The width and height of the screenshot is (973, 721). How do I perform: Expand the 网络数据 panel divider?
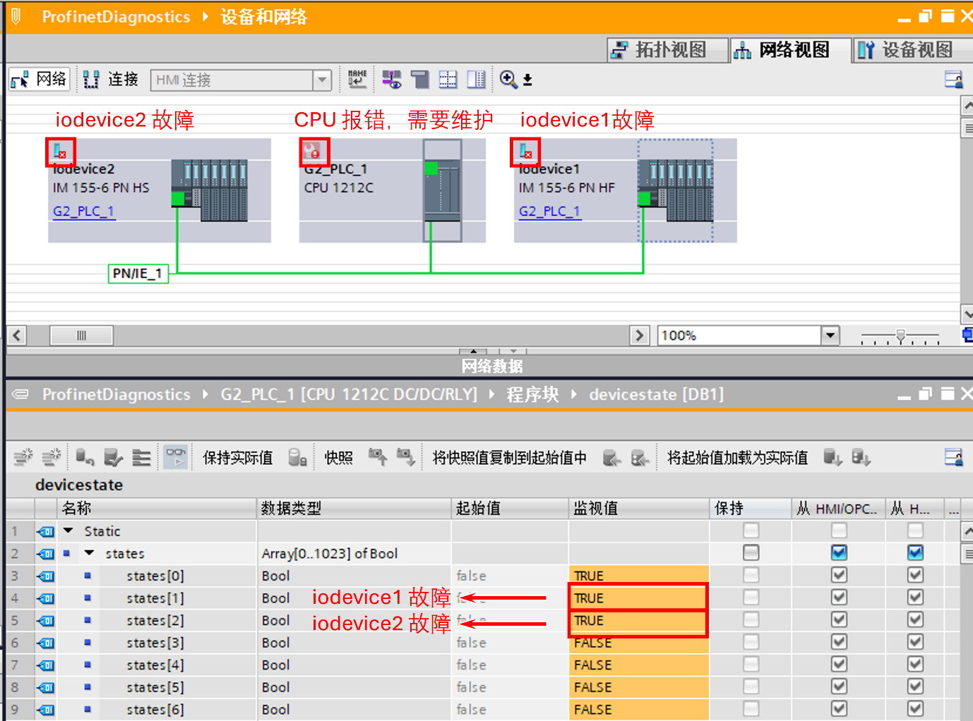(x=473, y=351)
